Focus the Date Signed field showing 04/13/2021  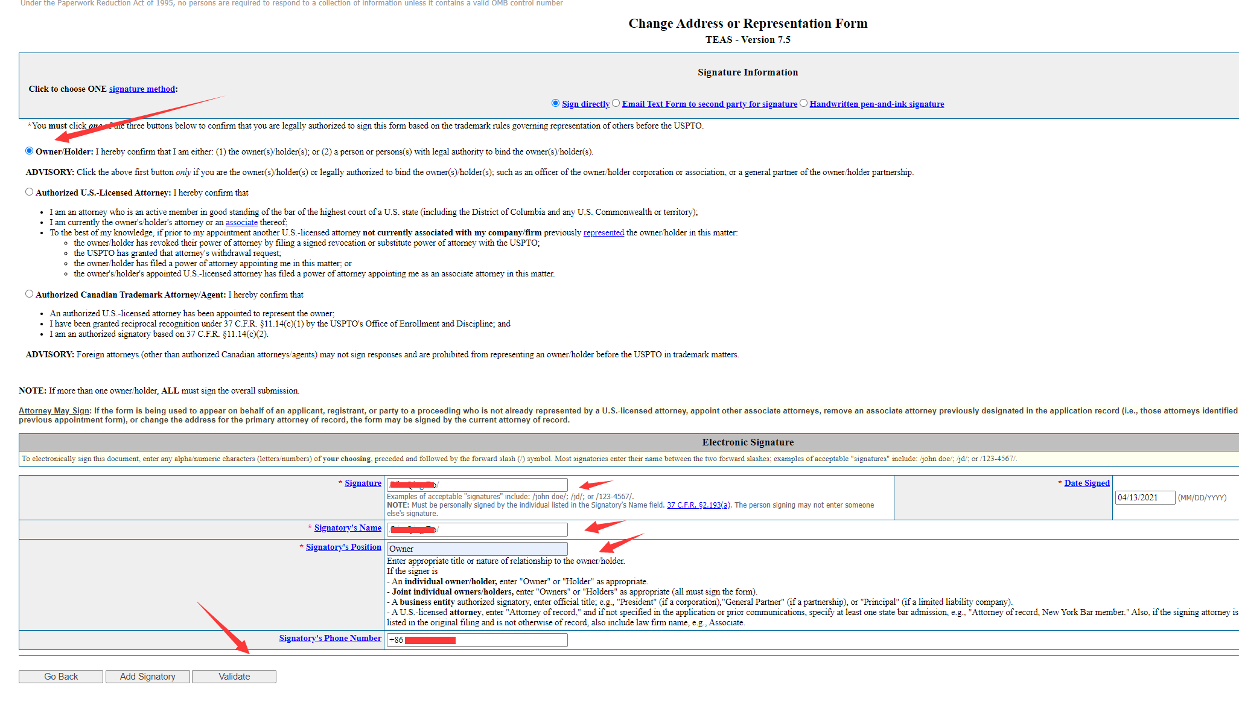coord(1145,497)
